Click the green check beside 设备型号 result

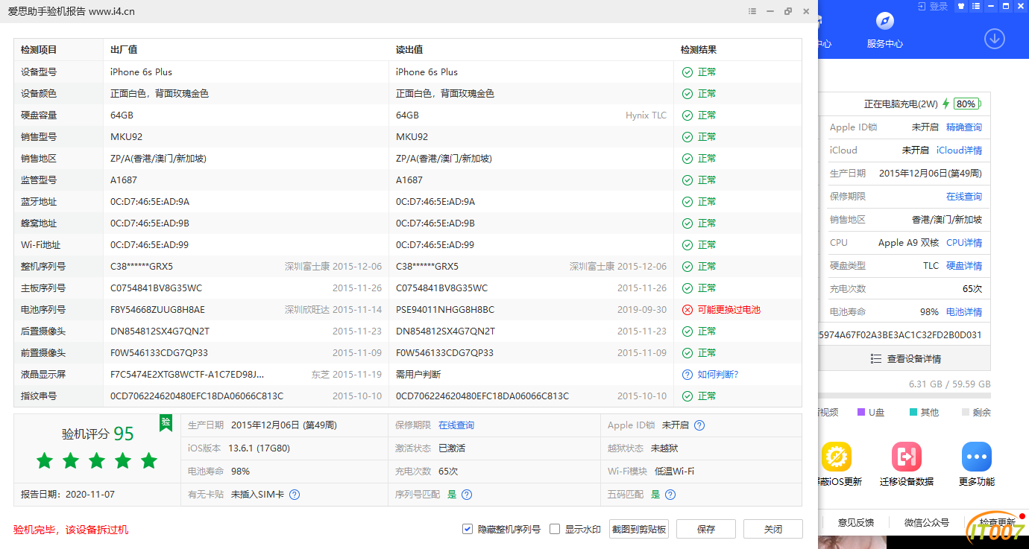[687, 72]
